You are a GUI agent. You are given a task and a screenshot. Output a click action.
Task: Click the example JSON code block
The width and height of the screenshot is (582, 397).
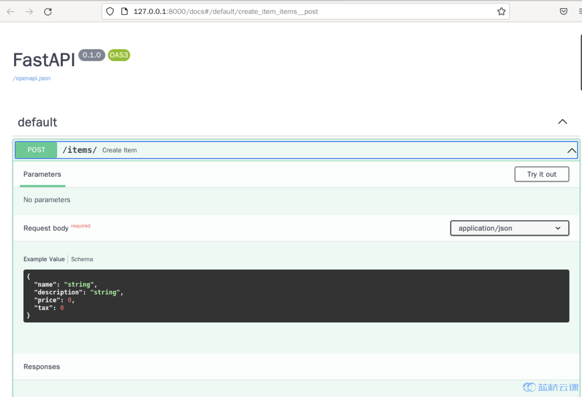pyautogui.click(x=296, y=296)
